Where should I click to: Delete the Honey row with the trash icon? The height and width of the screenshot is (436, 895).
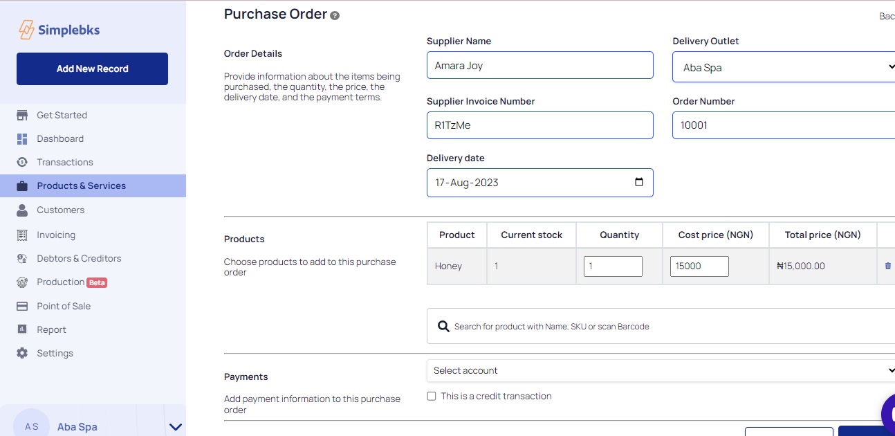[888, 266]
